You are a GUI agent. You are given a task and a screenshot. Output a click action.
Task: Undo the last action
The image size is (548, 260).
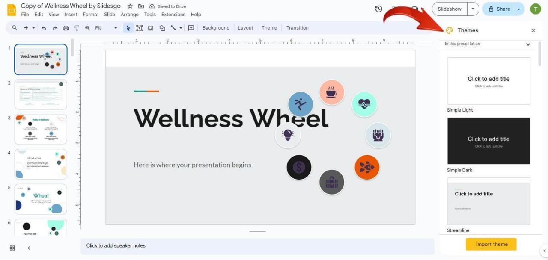click(x=43, y=28)
